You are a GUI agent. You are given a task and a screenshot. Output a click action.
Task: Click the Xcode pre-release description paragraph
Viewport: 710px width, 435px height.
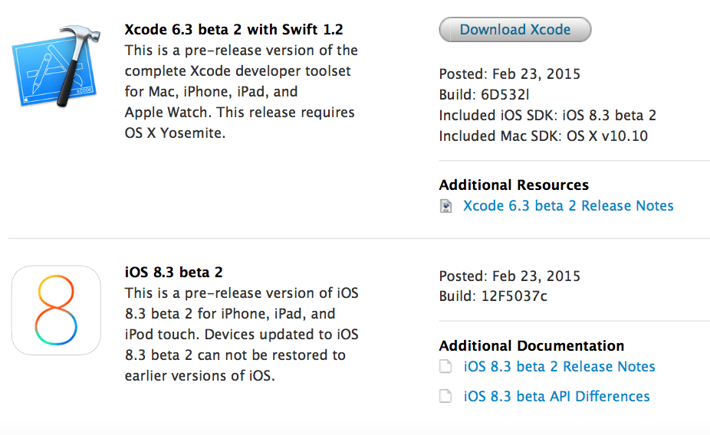click(240, 92)
